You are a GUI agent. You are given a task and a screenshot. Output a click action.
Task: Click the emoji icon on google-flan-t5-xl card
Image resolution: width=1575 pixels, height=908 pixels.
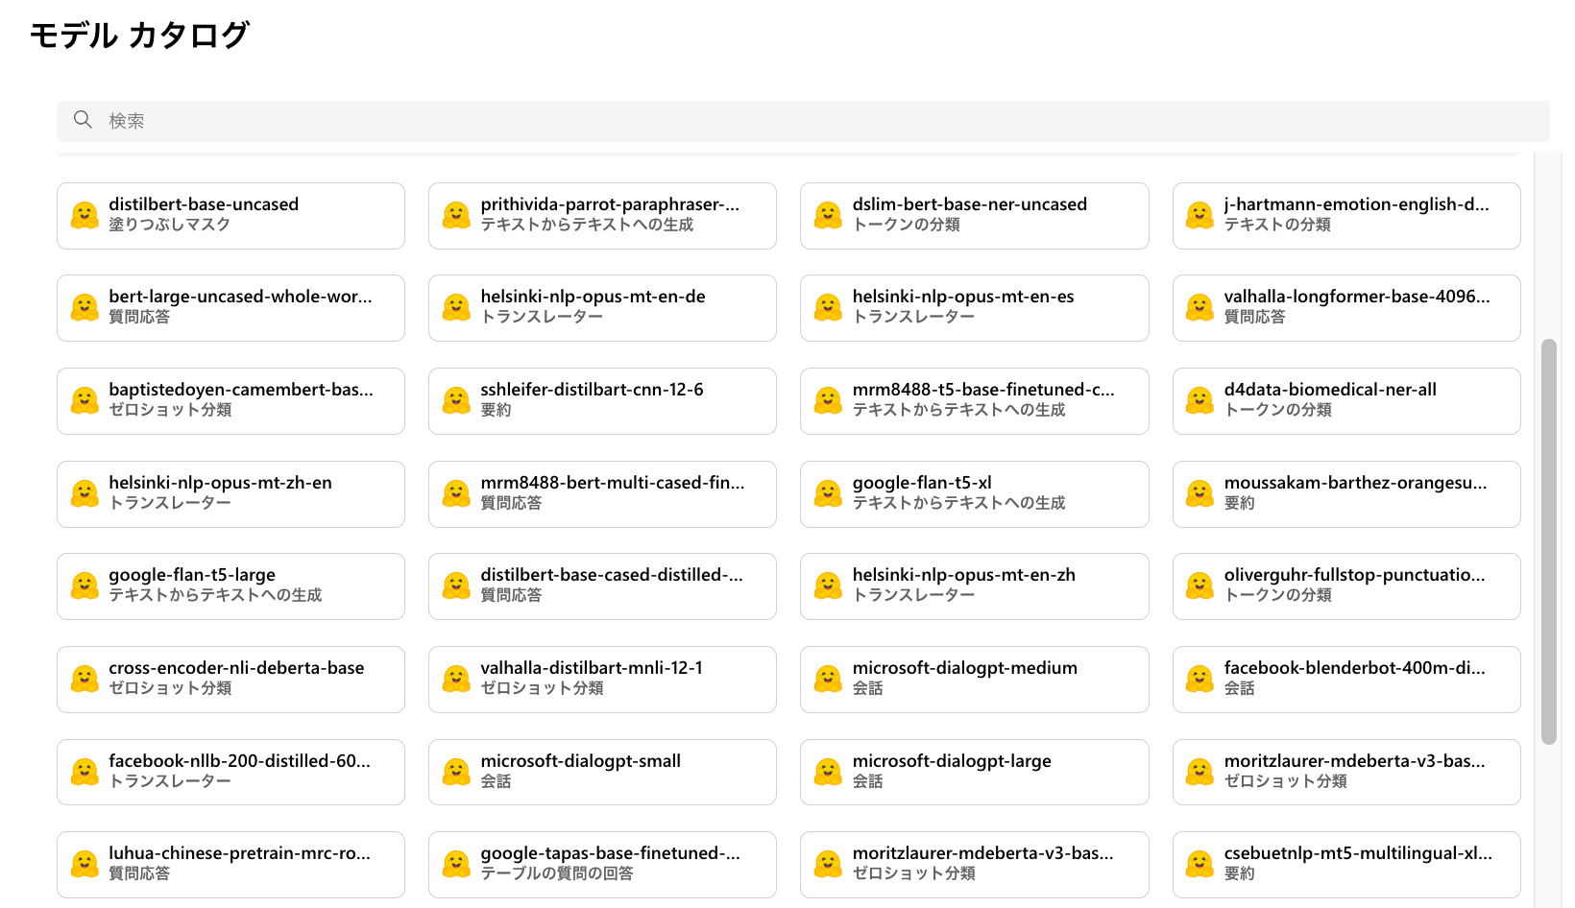[828, 493]
